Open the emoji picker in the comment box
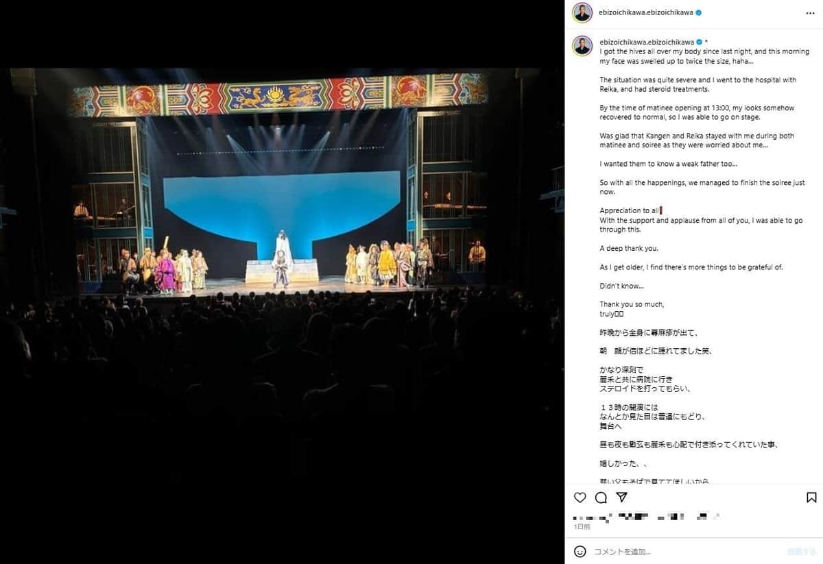823x564 pixels. [x=580, y=551]
